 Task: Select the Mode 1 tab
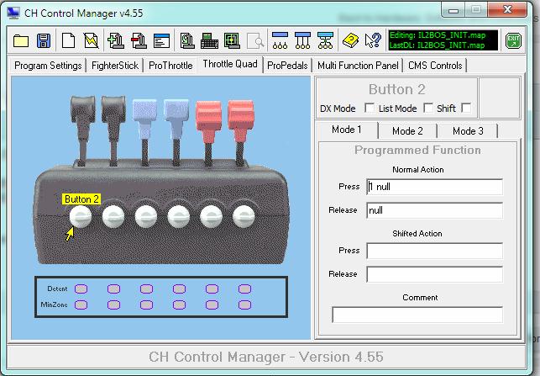pyautogui.click(x=347, y=130)
